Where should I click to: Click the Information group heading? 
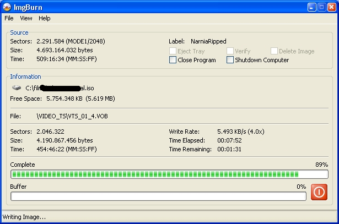pyautogui.click(x=25, y=77)
